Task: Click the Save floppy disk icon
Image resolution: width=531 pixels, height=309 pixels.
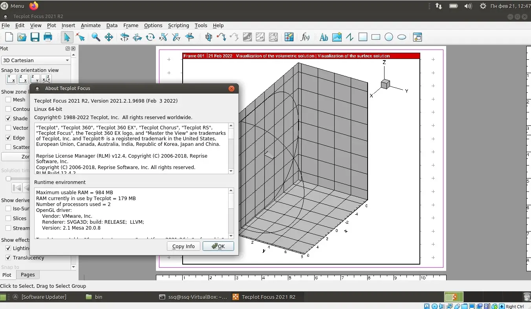Action: pyautogui.click(x=35, y=37)
